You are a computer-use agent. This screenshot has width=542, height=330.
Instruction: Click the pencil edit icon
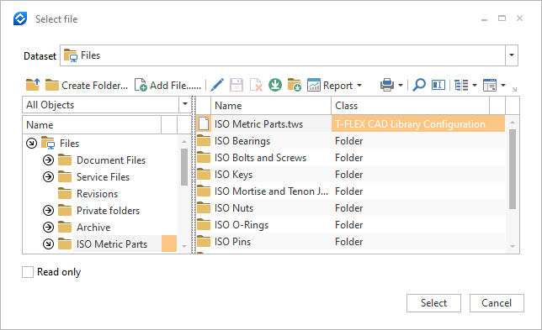(x=217, y=85)
